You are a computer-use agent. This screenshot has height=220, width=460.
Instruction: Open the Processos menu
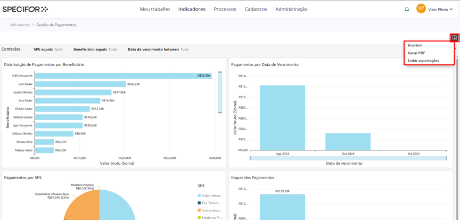click(x=225, y=9)
